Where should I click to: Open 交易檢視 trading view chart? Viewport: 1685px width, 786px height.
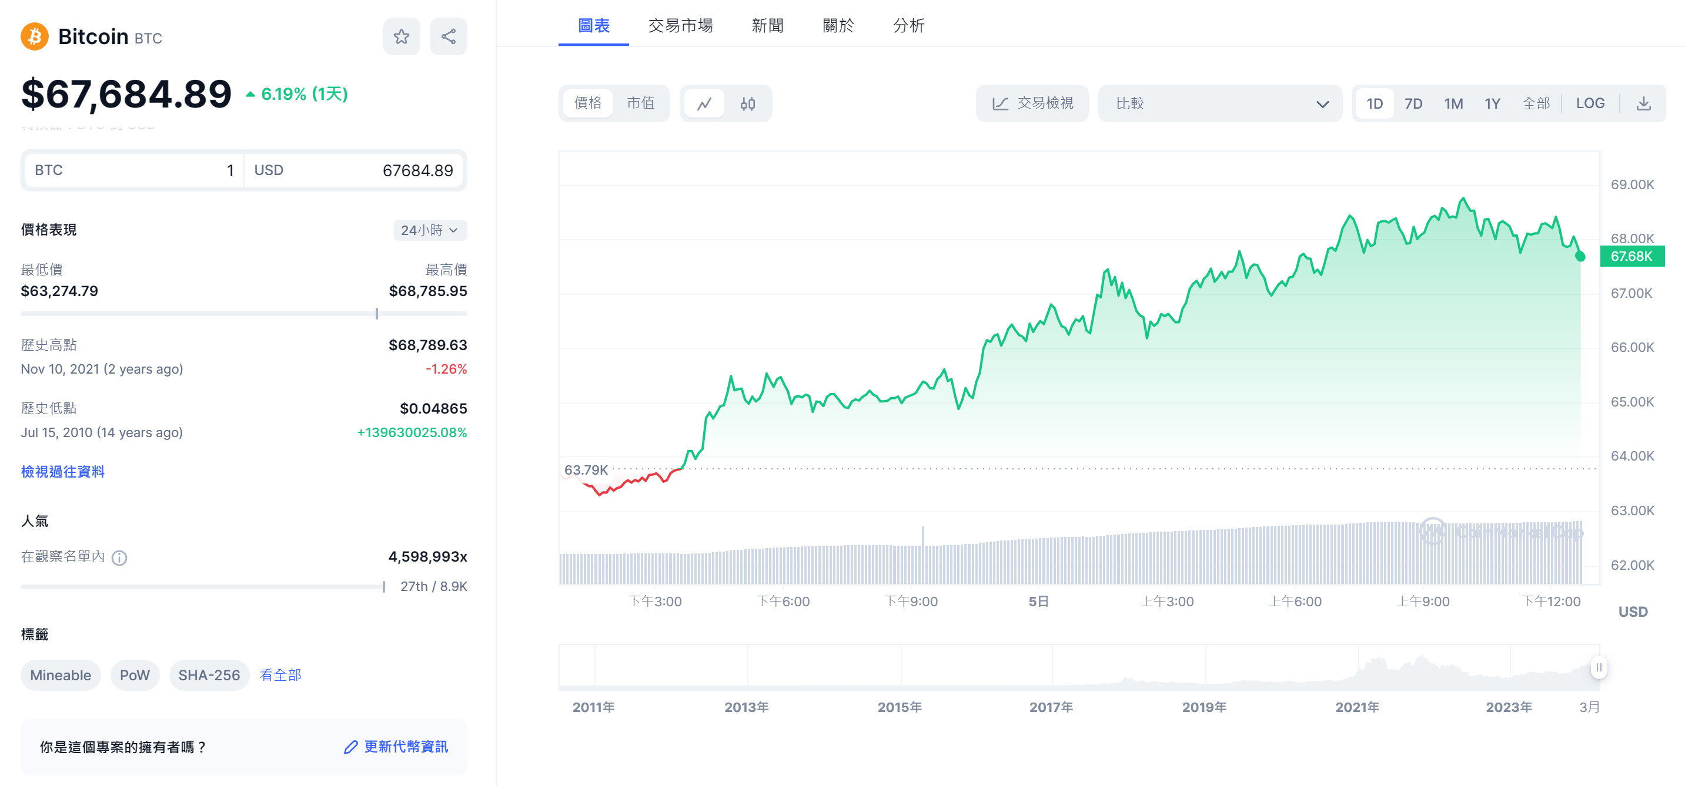[1032, 104]
